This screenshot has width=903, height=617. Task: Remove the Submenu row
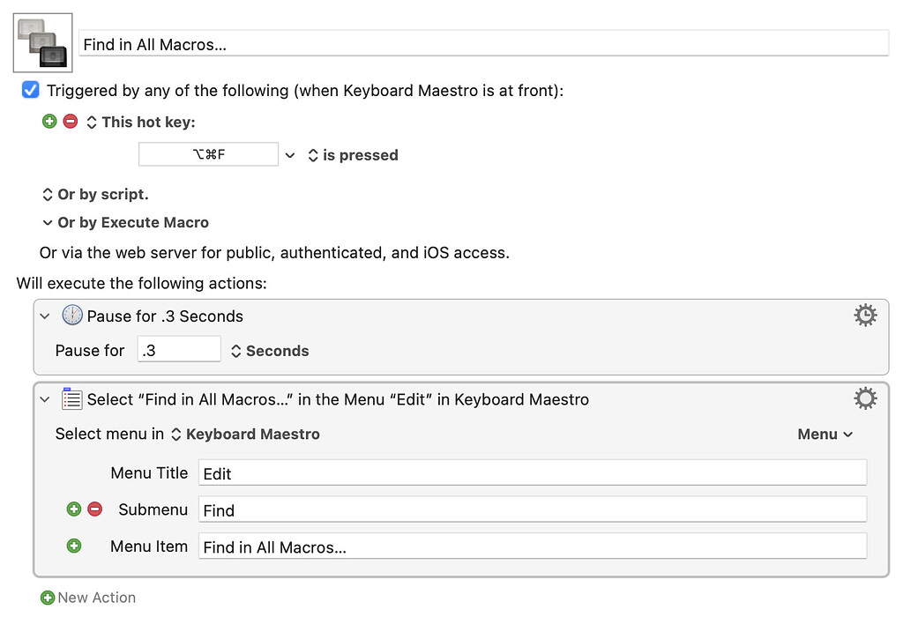coord(95,509)
